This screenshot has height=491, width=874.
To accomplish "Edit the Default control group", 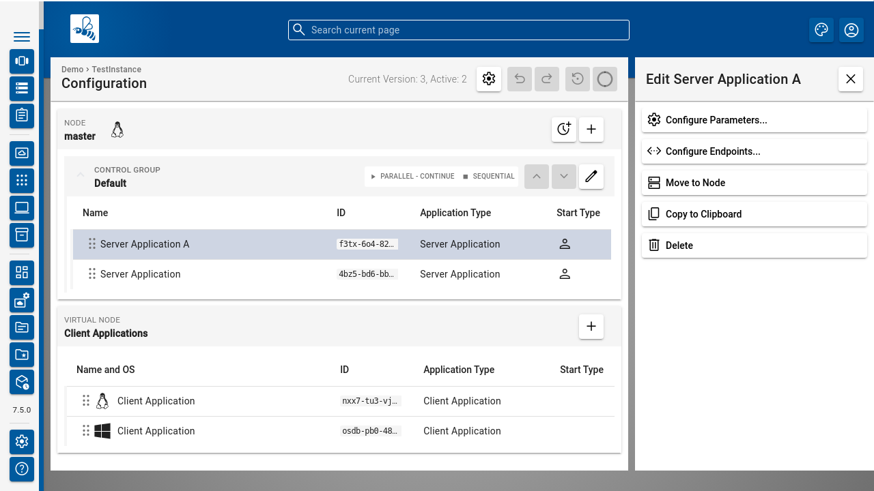I will point(591,177).
